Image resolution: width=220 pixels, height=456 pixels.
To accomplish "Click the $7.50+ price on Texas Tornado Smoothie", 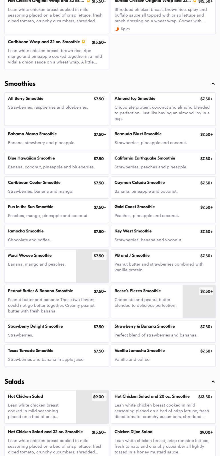I will point(100,351).
